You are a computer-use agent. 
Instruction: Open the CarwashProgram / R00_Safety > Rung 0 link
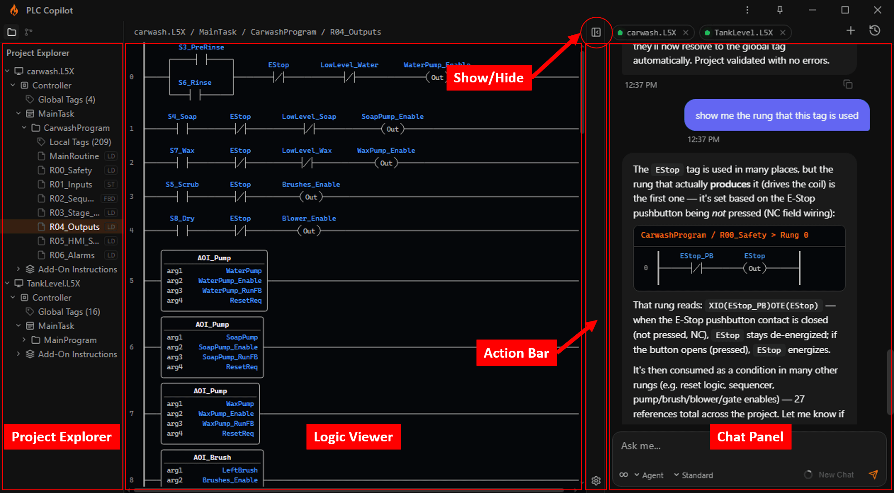coord(724,235)
